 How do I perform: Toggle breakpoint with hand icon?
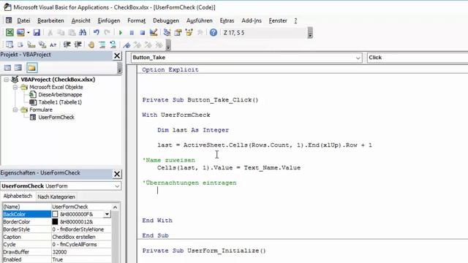pyautogui.click(x=91, y=45)
